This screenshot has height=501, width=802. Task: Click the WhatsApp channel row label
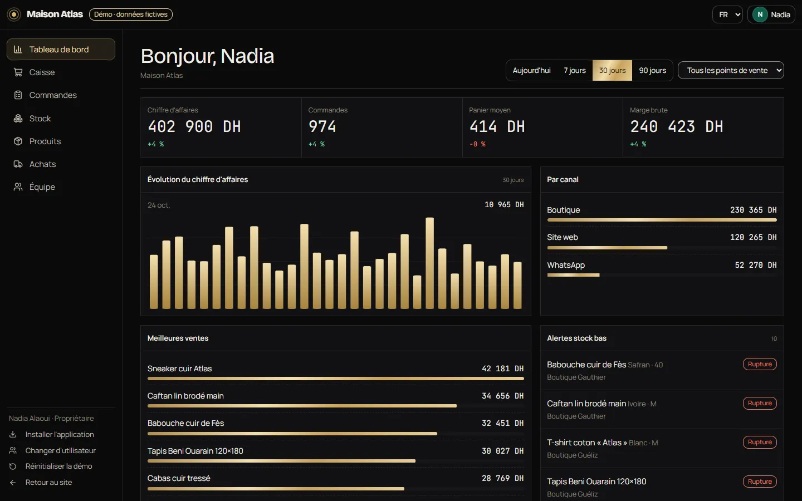(566, 265)
